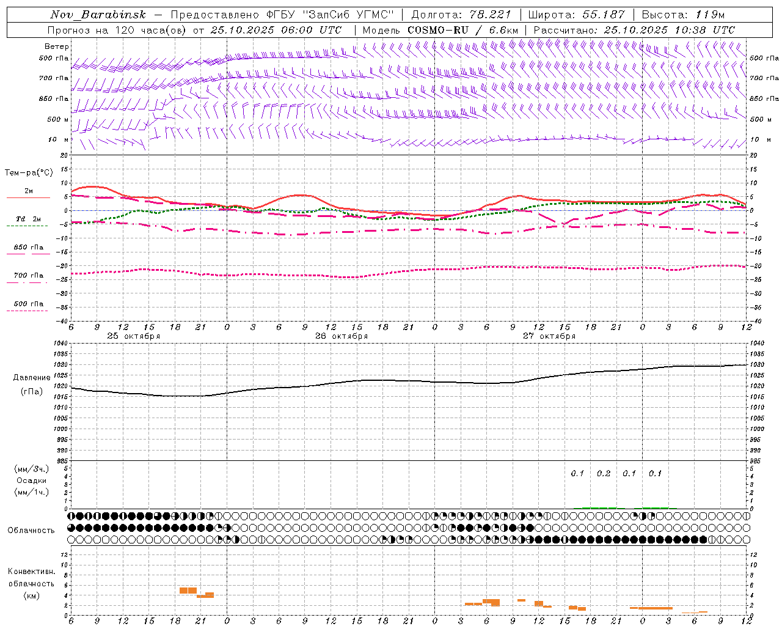
Task: Click the forecast header 'Прогноз на 120 часа(ов)'
Action: (117, 30)
